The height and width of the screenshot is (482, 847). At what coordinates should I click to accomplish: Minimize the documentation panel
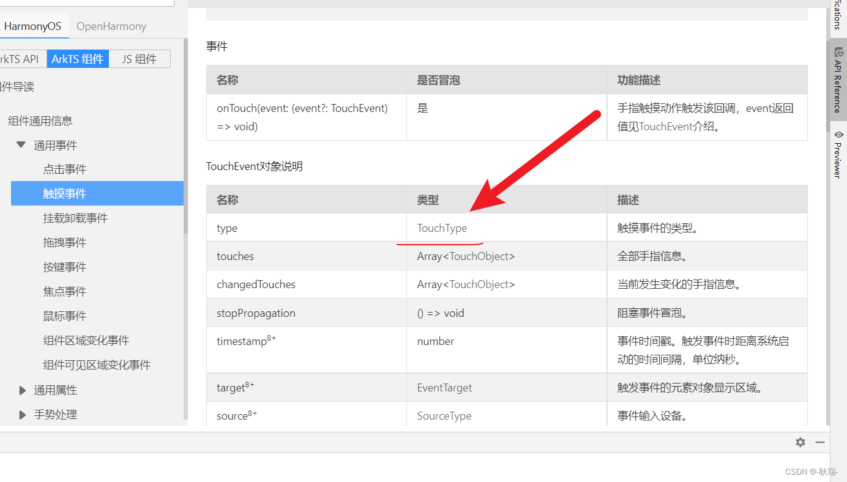point(820,442)
